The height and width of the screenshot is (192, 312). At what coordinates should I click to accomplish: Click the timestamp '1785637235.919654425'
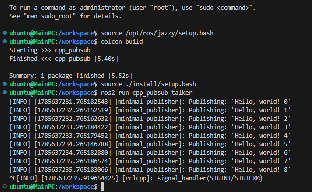[x=80, y=178]
